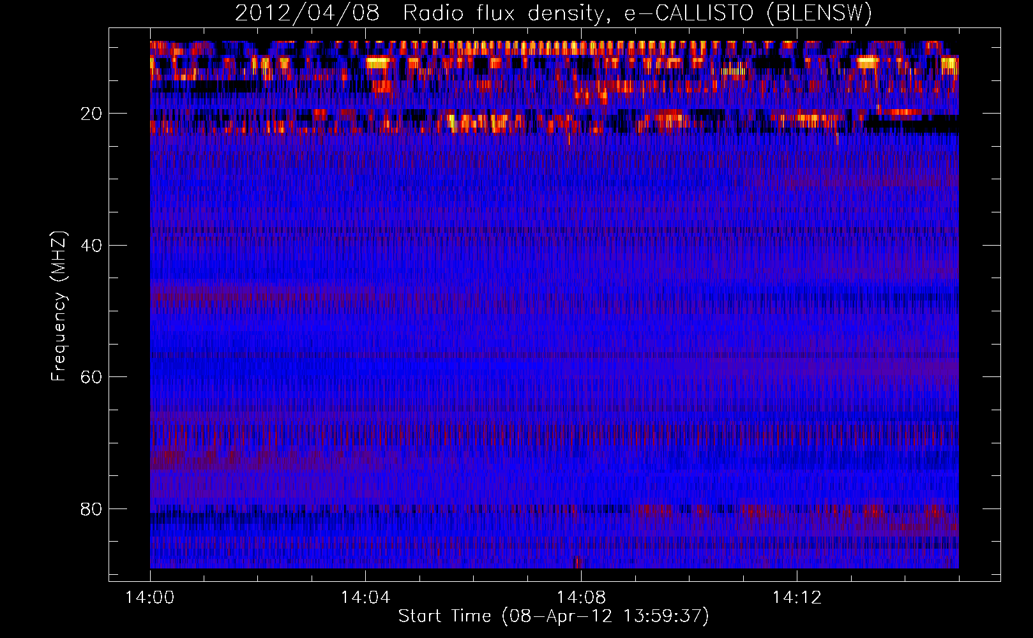Click the plot title 'Radio flux density, e-CALLISTO (BLENSW)'
Image resolution: width=1033 pixels, height=638 pixels.
pyautogui.click(x=638, y=13)
